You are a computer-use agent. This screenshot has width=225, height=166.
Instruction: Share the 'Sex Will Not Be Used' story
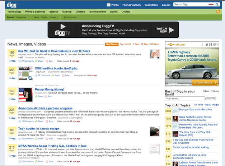point(39,61)
